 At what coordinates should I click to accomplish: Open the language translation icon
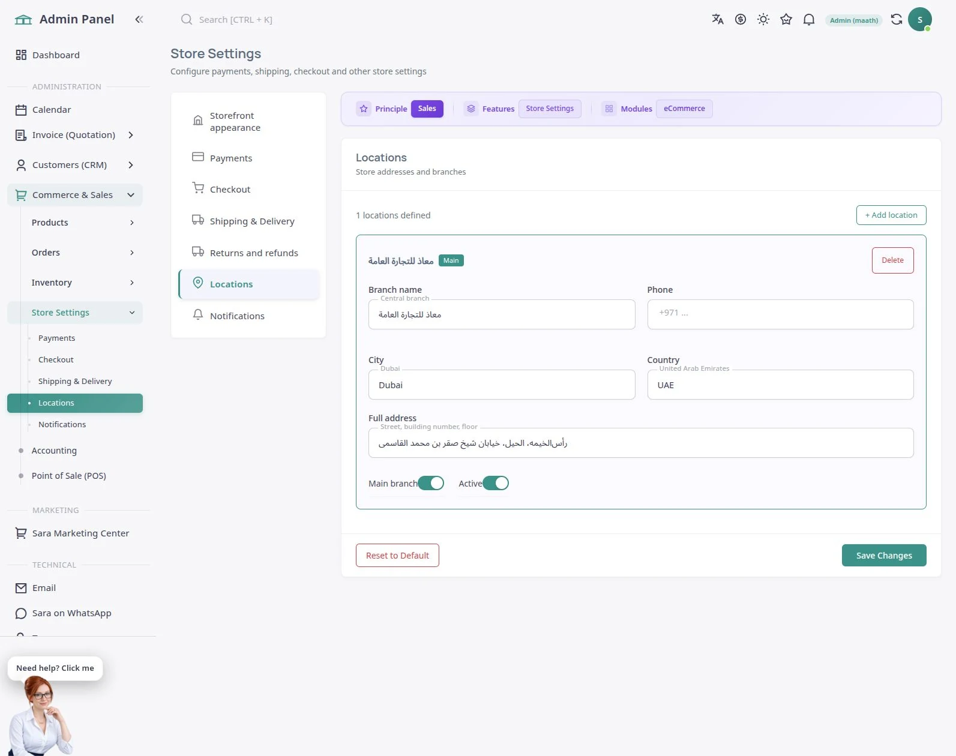click(x=718, y=19)
